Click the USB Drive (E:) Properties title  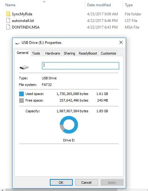pyautogui.click(x=41, y=43)
